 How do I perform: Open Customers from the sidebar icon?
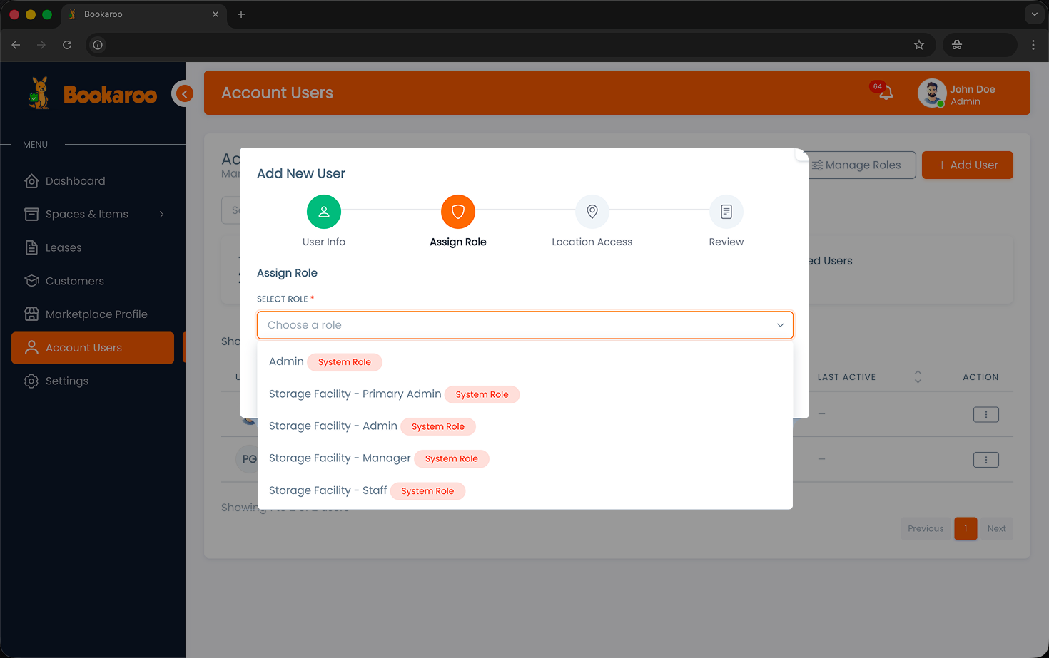(31, 281)
